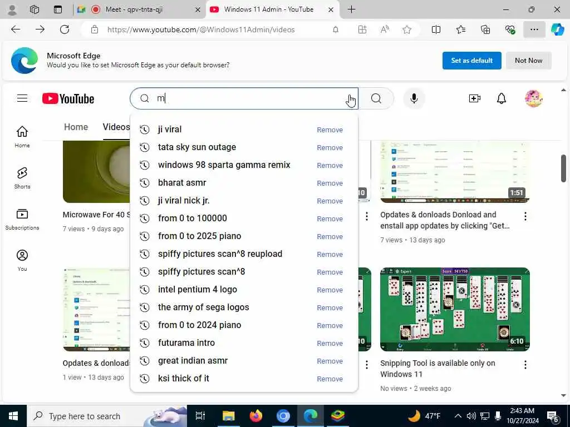Open the channel Home tab

click(x=76, y=127)
